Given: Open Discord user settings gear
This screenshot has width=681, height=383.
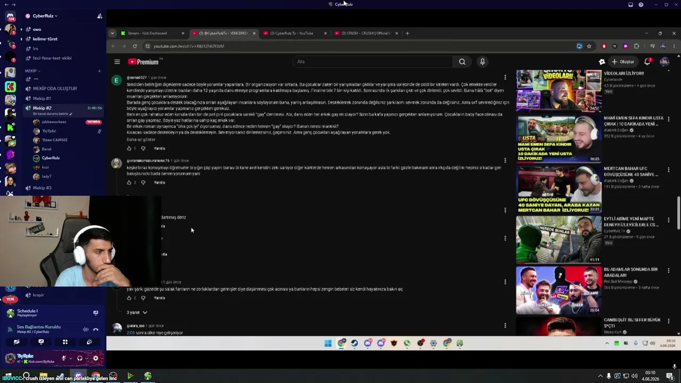Looking at the screenshot, I should (96, 359).
